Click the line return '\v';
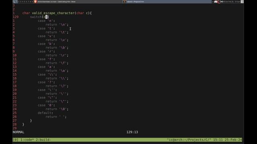 pos(57,40)
